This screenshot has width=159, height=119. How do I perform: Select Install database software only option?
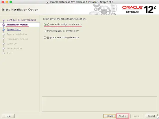pos(61,31)
